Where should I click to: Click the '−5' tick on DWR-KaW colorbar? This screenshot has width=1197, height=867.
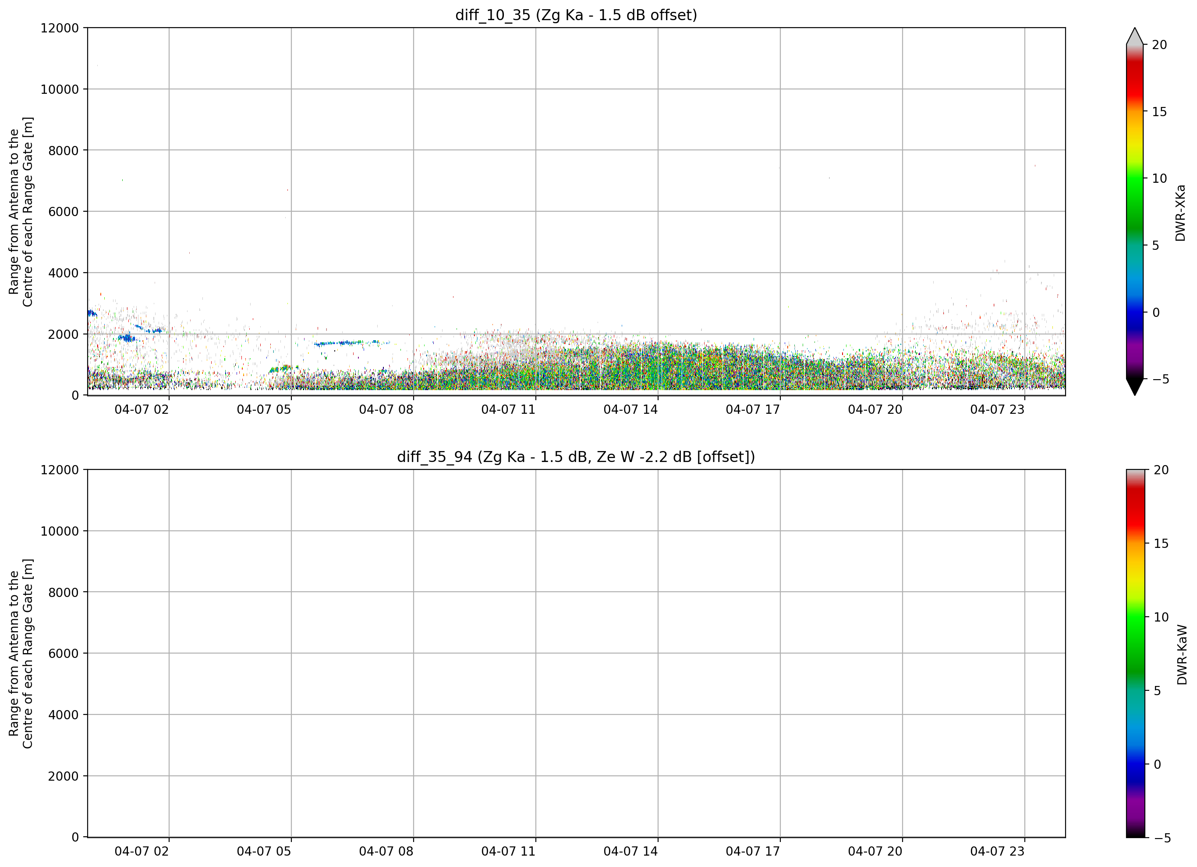point(1162,838)
